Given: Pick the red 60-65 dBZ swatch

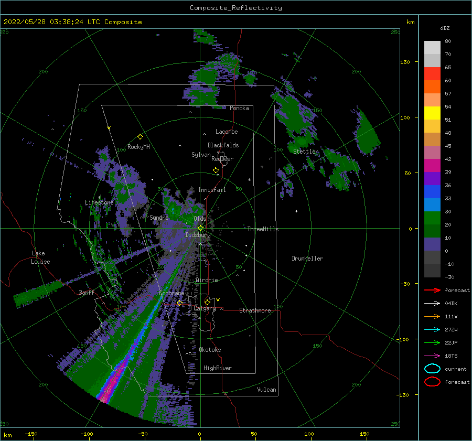Looking at the screenshot, I should point(432,74).
